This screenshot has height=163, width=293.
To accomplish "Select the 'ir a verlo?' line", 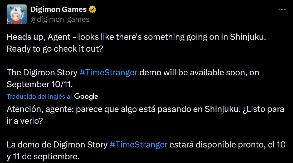I will pos(25,121).
